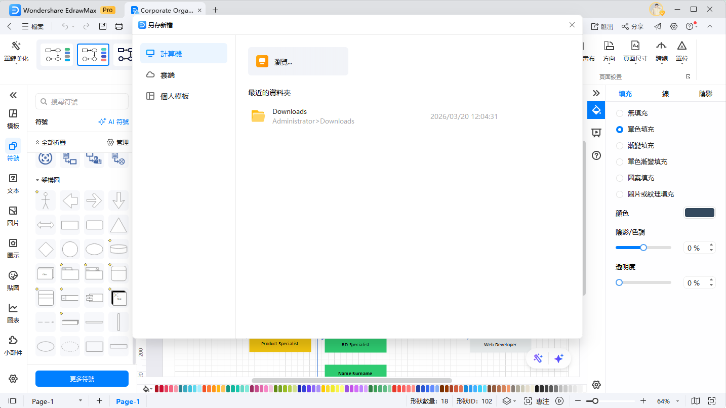Image resolution: width=726 pixels, height=408 pixels.
Task: Open the 貼圖 stickers sidebar panel
Action: click(x=13, y=280)
